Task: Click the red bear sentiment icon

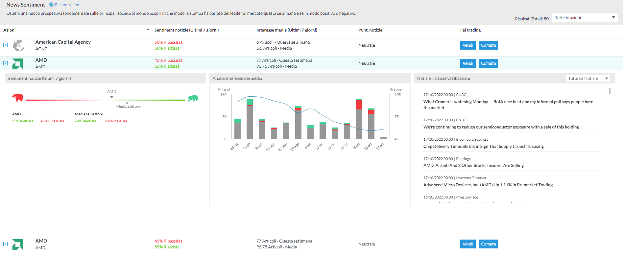Action: [x=18, y=98]
